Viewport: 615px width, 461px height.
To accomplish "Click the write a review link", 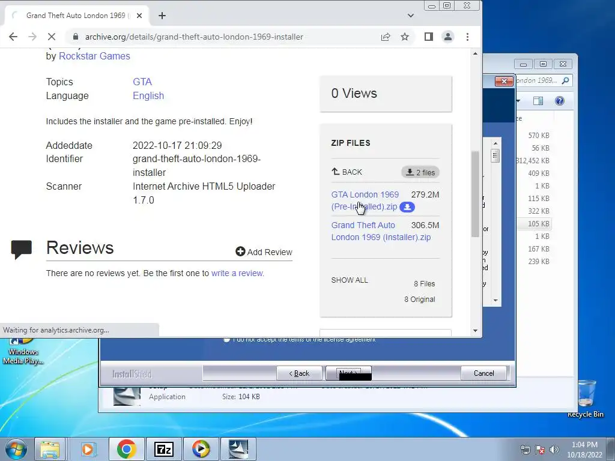I will click(x=237, y=273).
